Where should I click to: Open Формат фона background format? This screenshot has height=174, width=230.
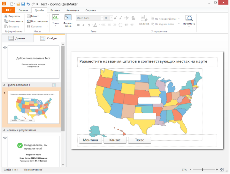tap(68, 21)
